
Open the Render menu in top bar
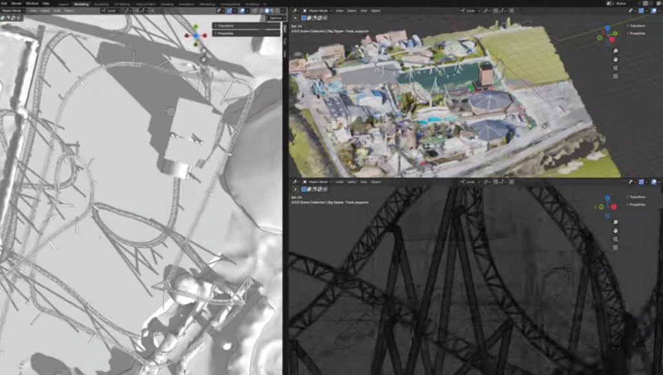[16, 4]
